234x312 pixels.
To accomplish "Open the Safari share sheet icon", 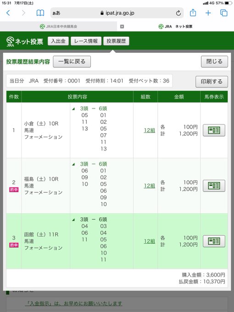I will 193,13.
